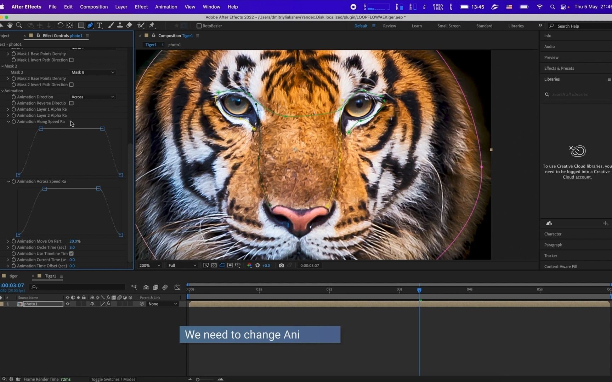The width and height of the screenshot is (612, 382).
Task: Select the Type text tool
Action: 100,25
